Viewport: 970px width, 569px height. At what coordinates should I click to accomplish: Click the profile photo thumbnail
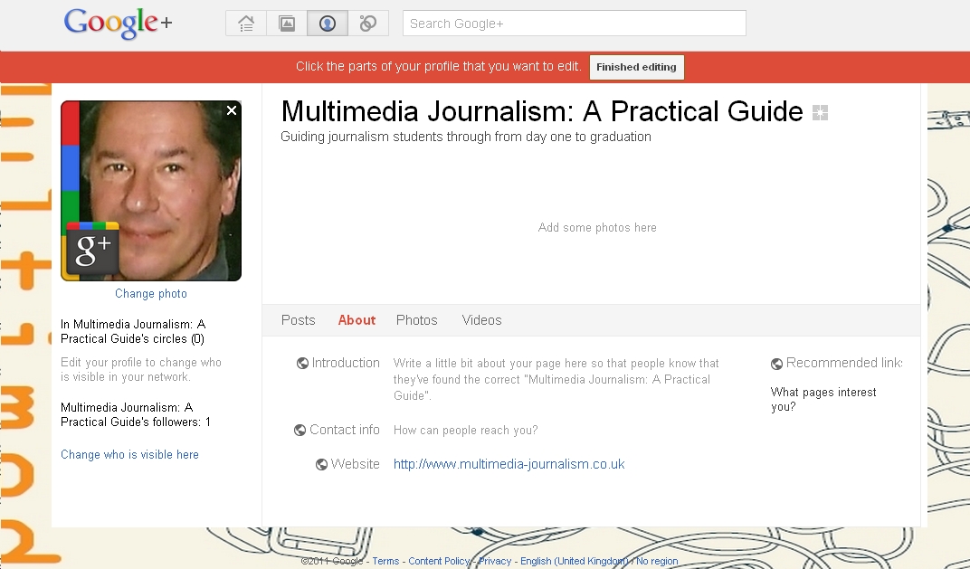coord(151,191)
